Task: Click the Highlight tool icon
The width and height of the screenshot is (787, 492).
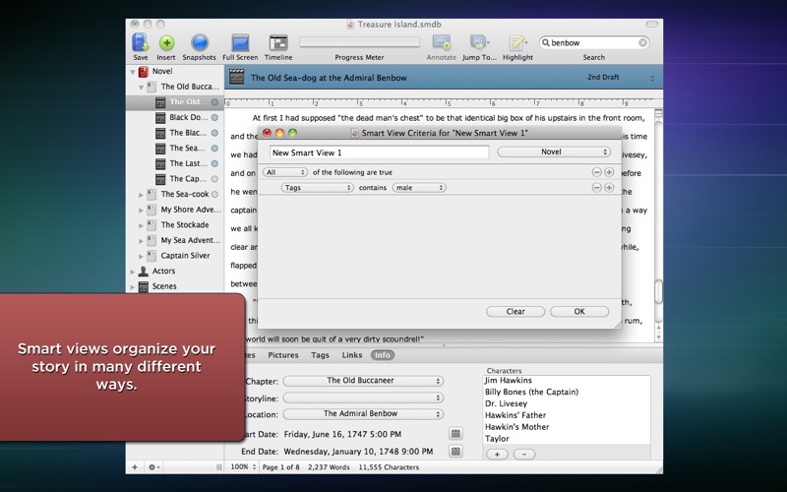Action: 517,43
